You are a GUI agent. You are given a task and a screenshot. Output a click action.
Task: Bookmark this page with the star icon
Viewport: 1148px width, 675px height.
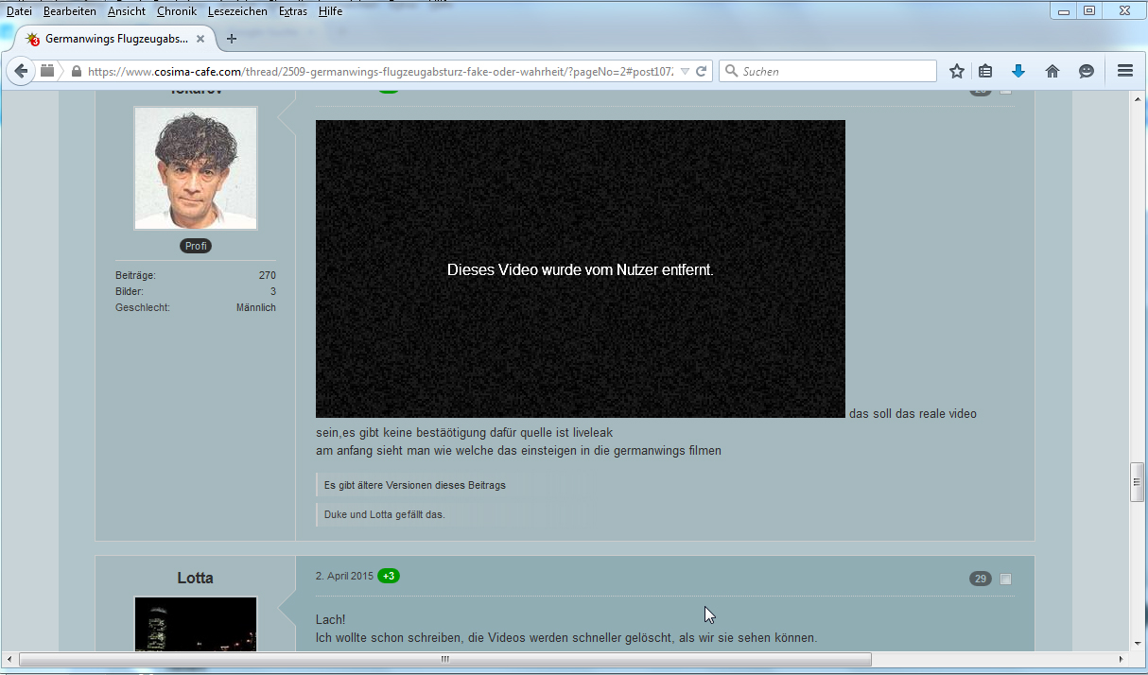point(957,71)
